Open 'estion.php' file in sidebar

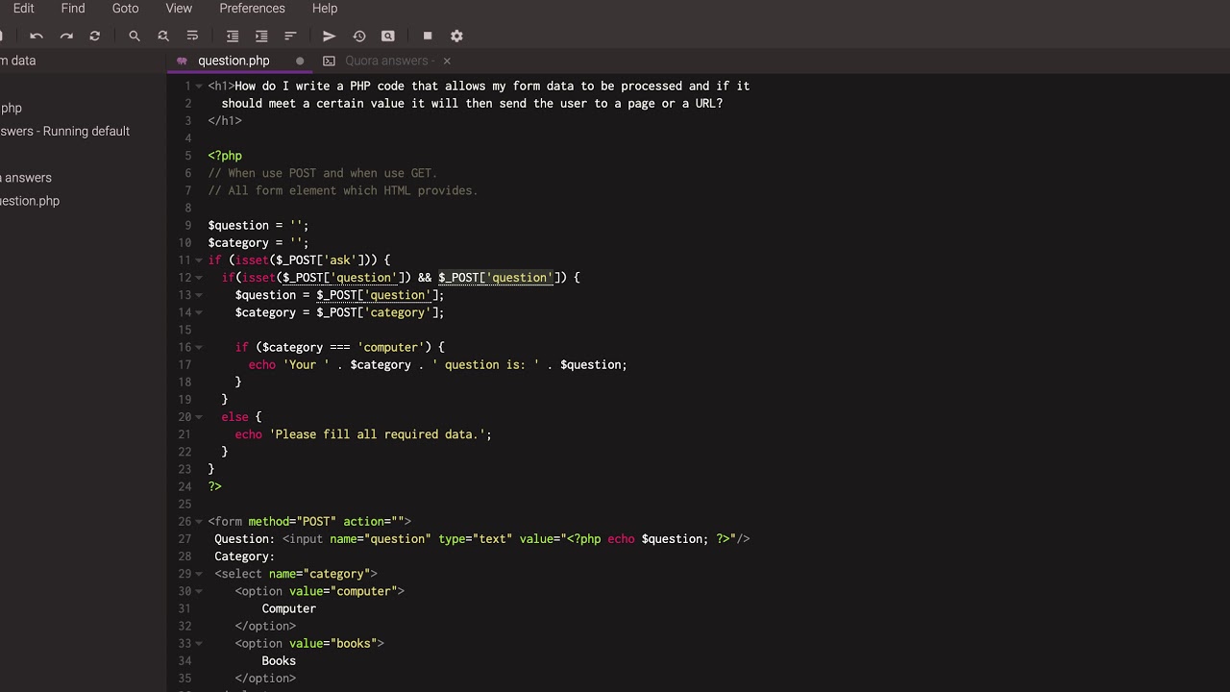30,201
